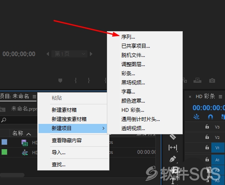225x185 pixels.
Task: Toggle lock on track V3
Action: (207, 126)
